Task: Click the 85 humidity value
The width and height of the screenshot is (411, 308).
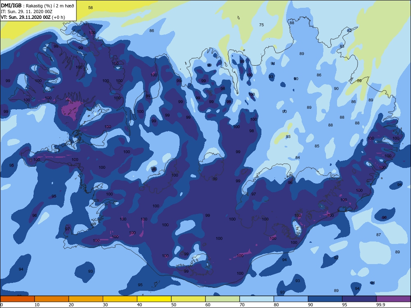Action: (x=317, y=146)
